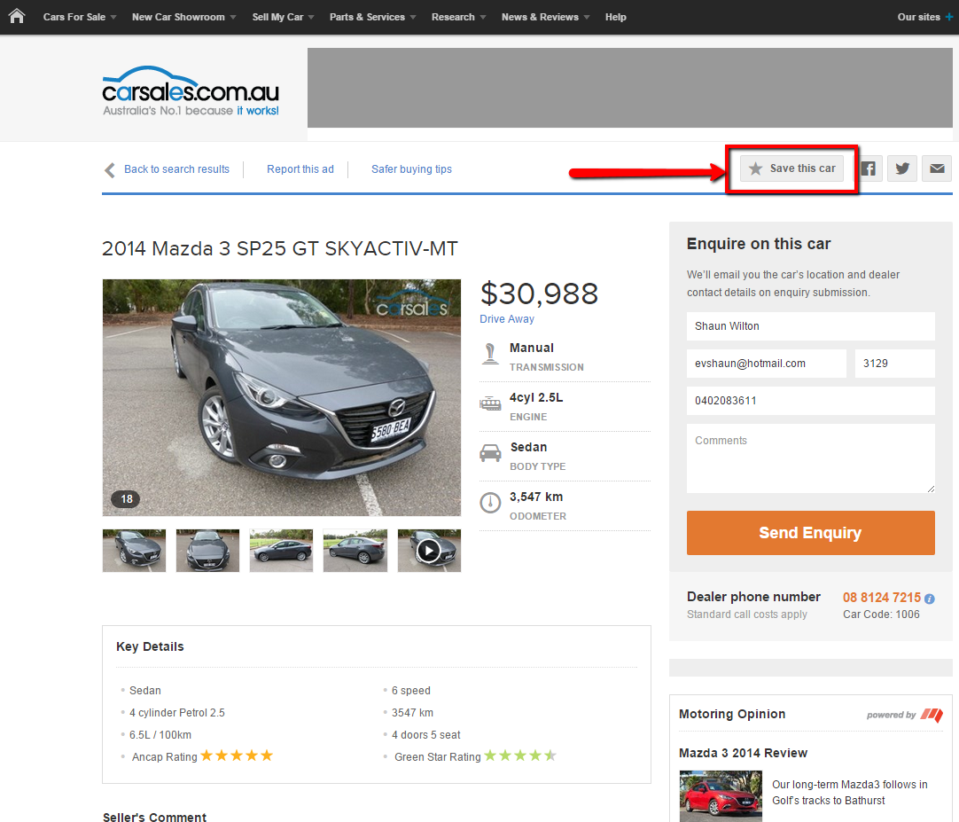Image resolution: width=959 pixels, height=822 pixels.
Task: Click the manual transmission gear stick icon
Action: [x=490, y=355]
